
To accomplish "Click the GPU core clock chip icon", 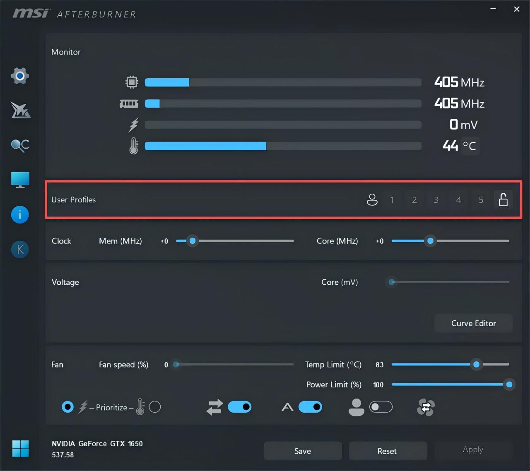I will pos(132,82).
